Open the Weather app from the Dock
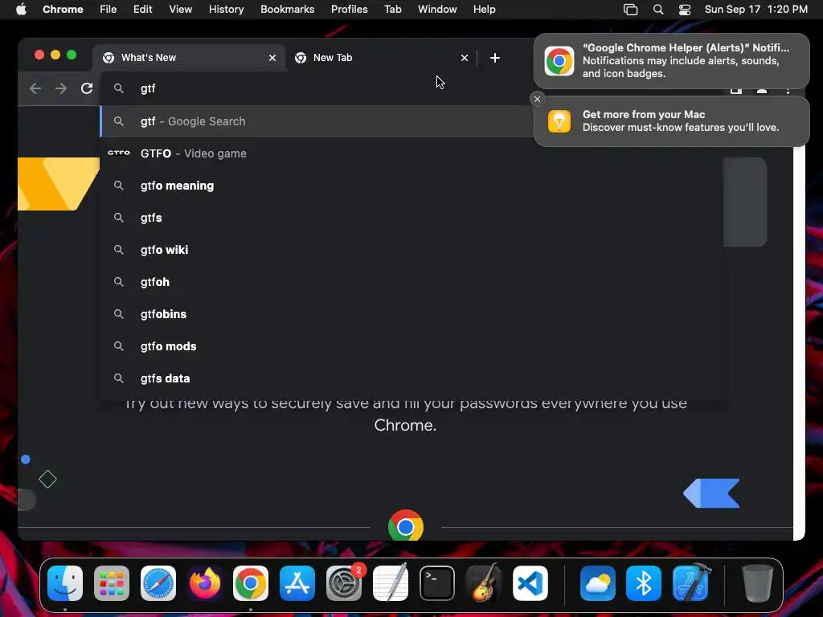This screenshot has height=617, width=823. coord(597,583)
